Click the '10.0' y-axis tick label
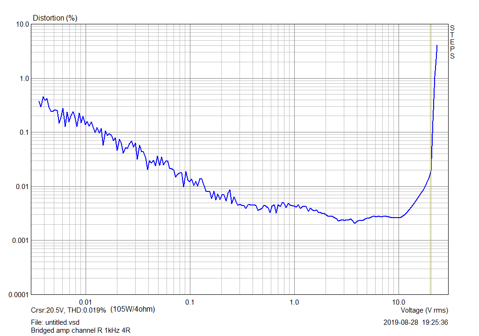479x336 pixels. click(22, 24)
